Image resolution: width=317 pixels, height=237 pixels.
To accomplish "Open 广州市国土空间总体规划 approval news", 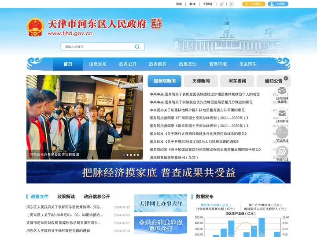I will [199, 118].
